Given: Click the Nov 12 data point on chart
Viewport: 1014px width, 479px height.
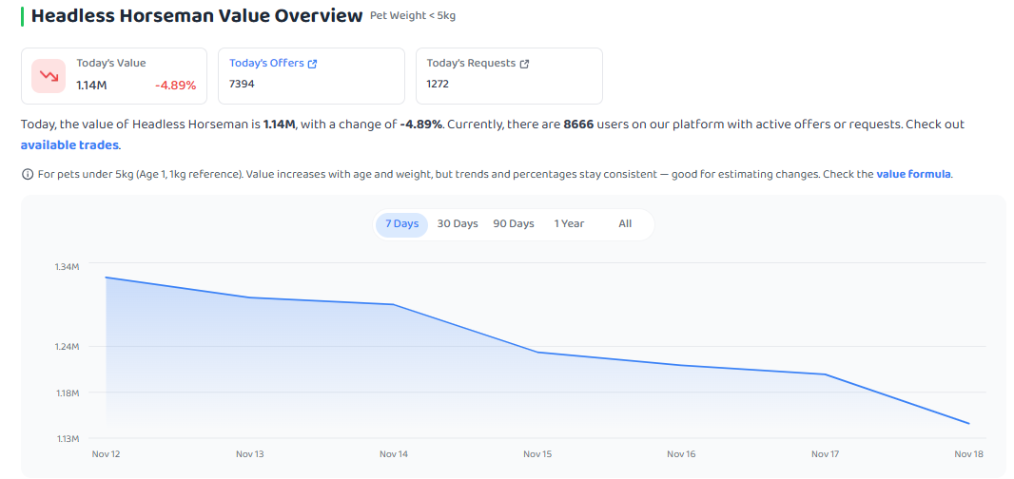Looking at the screenshot, I should 106,278.
